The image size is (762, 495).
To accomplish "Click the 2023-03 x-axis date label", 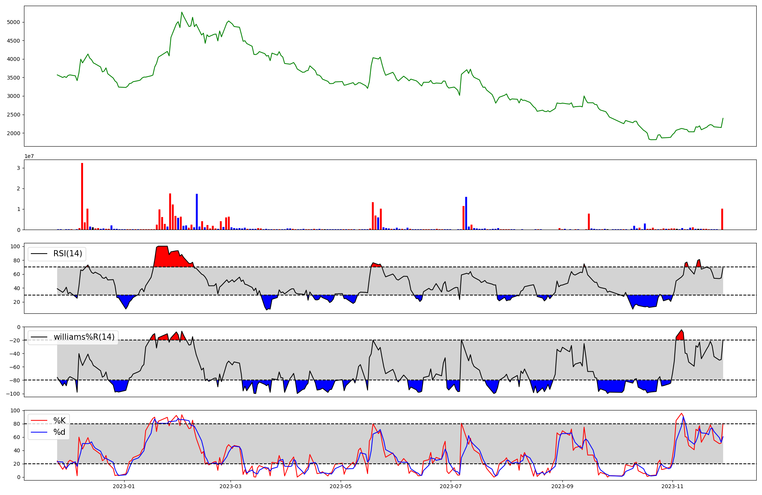I will (x=230, y=486).
